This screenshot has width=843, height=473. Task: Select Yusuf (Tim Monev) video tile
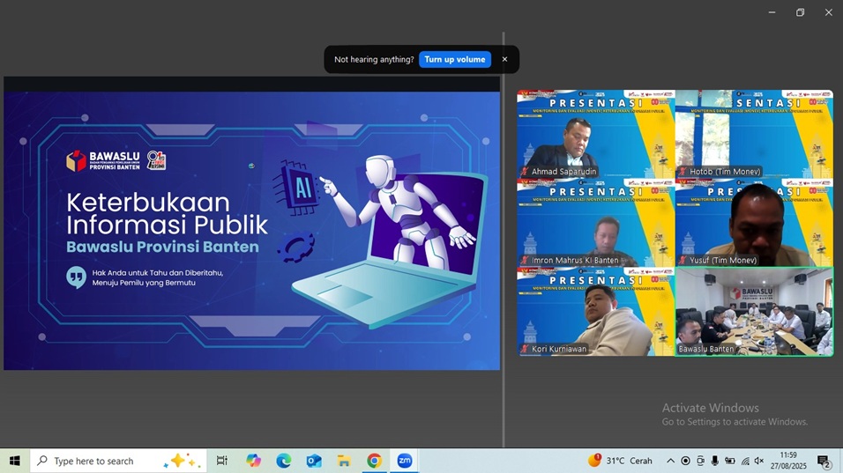(x=754, y=222)
